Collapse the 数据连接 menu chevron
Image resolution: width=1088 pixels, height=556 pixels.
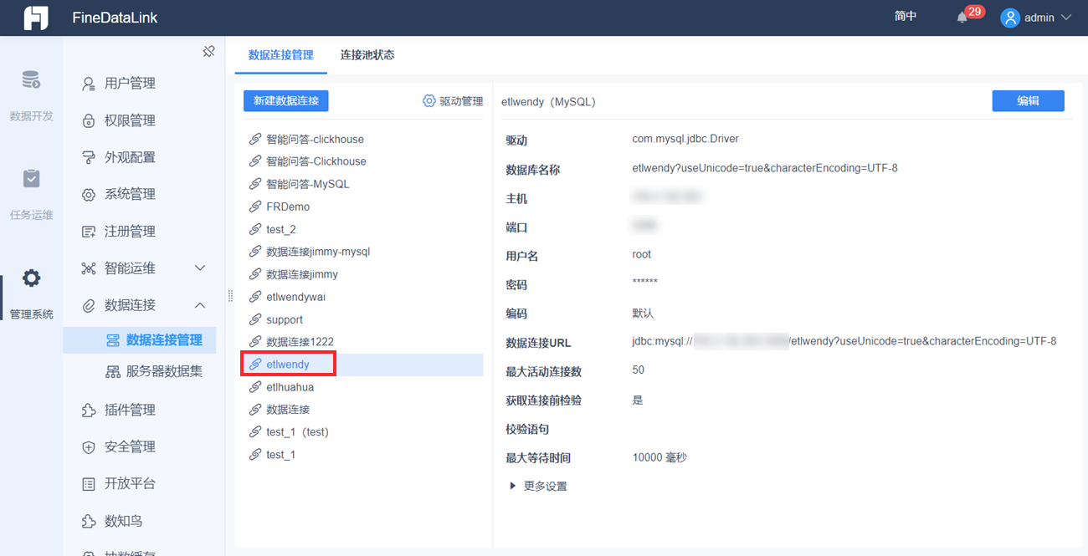pyautogui.click(x=200, y=305)
